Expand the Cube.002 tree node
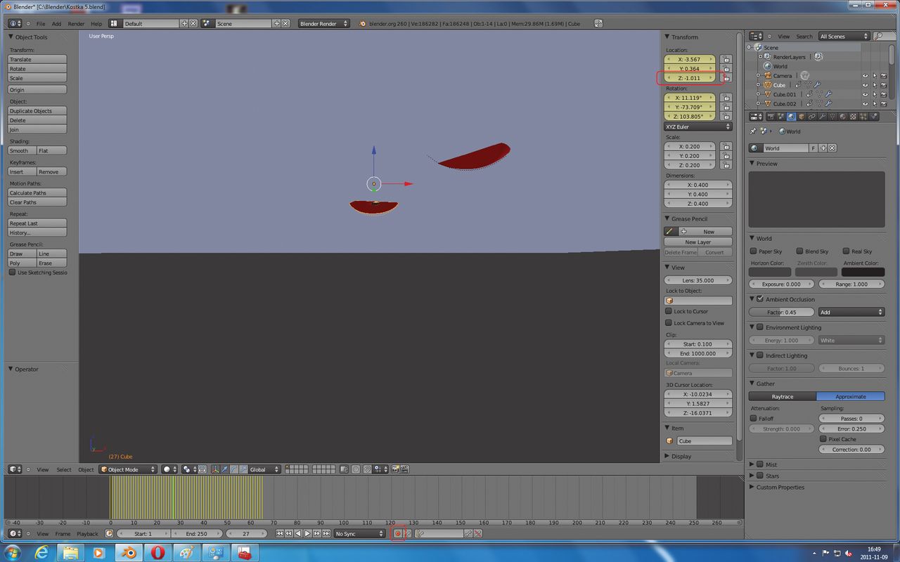Screen dimensions: 900x562 (x=758, y=103)
